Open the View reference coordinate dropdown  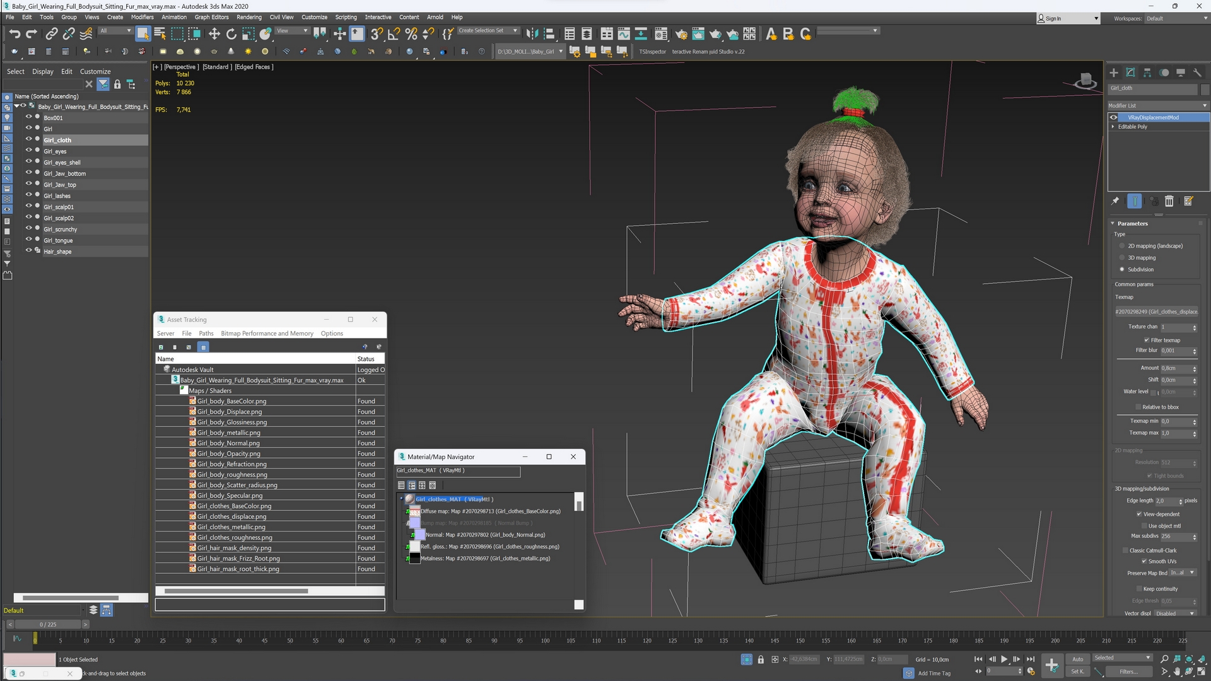[x=292, y=31]
